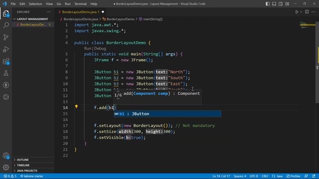Split the editor to the right
Viewport: 319px width, 179px height.
tap(307, 12)
